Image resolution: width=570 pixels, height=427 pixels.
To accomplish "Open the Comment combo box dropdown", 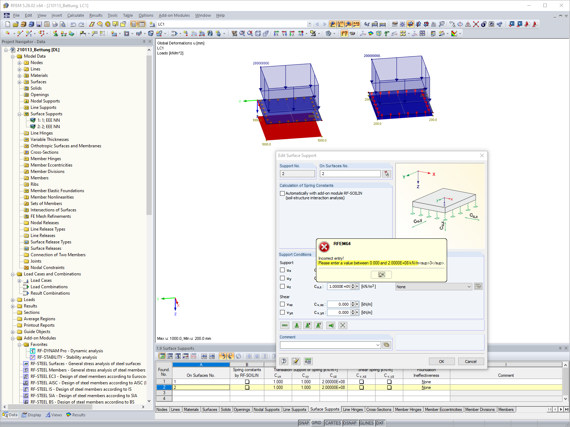I will (378, 345).
